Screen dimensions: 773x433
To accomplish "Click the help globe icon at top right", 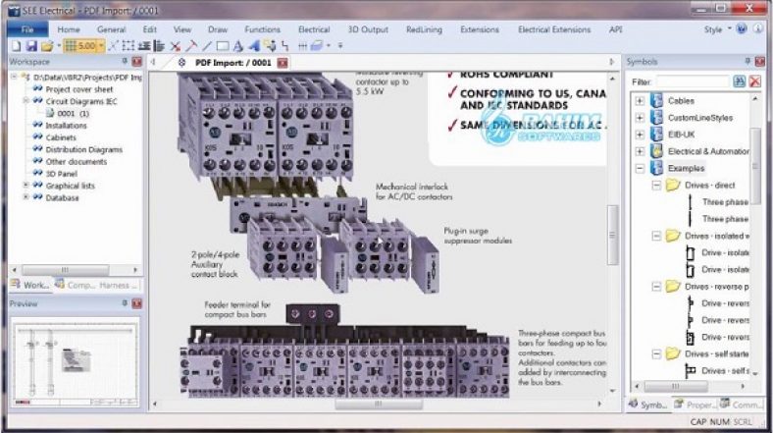I will click(x=742, y=28).
